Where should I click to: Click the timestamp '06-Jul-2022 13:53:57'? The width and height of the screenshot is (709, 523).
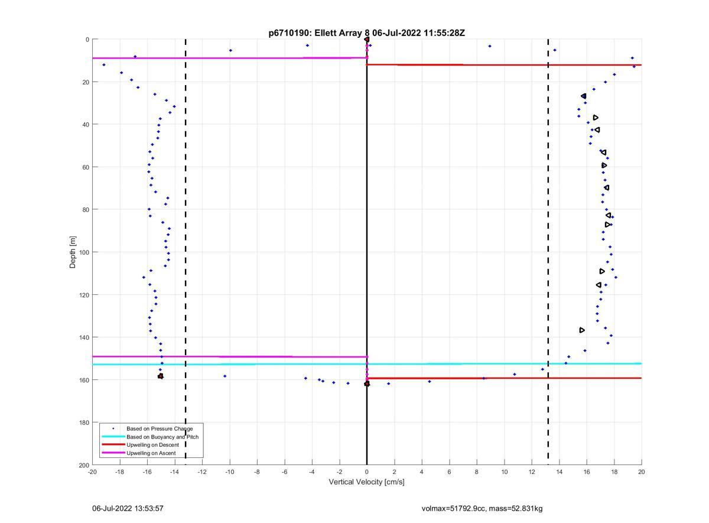coord(128,508)
